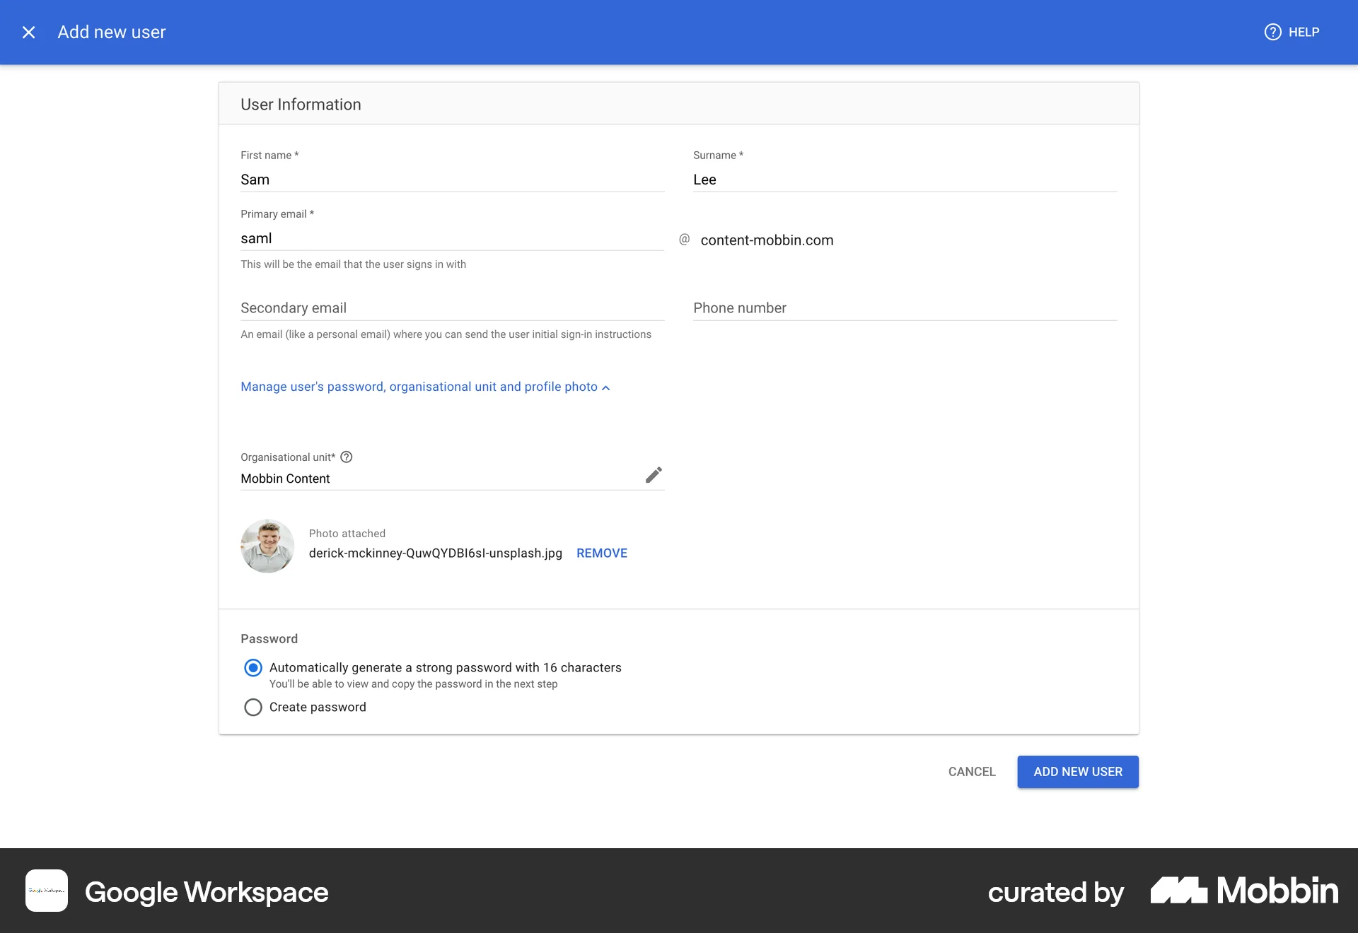Click the X icon next to Add new user
This screenshot has width=1358, height=933.
29,32
